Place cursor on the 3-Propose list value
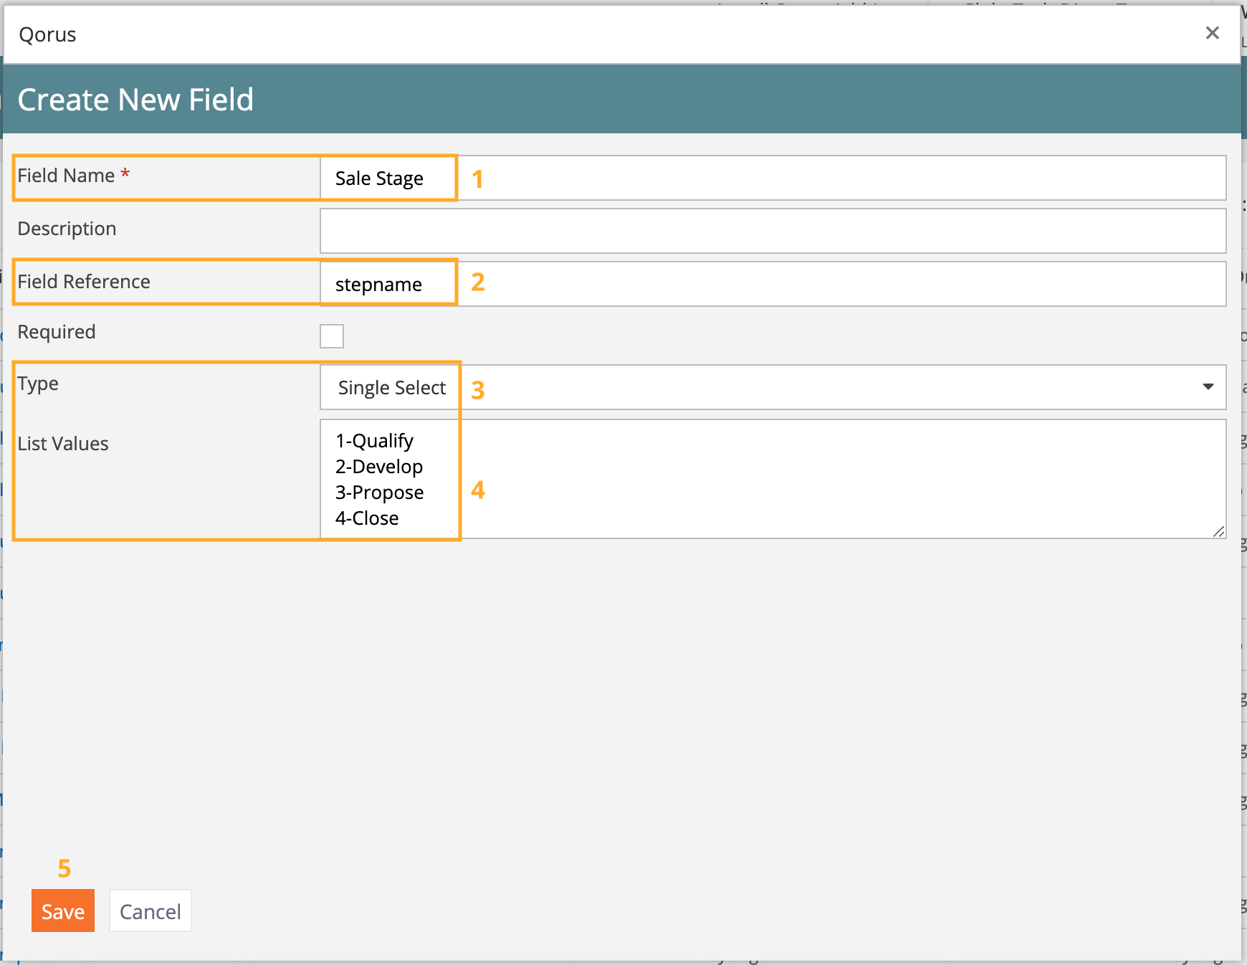This screenshot has width=1247, height=965. tap(380, 493)
